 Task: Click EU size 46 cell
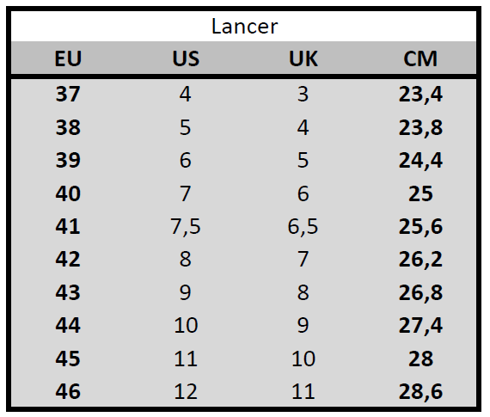[x=68, y=391]
